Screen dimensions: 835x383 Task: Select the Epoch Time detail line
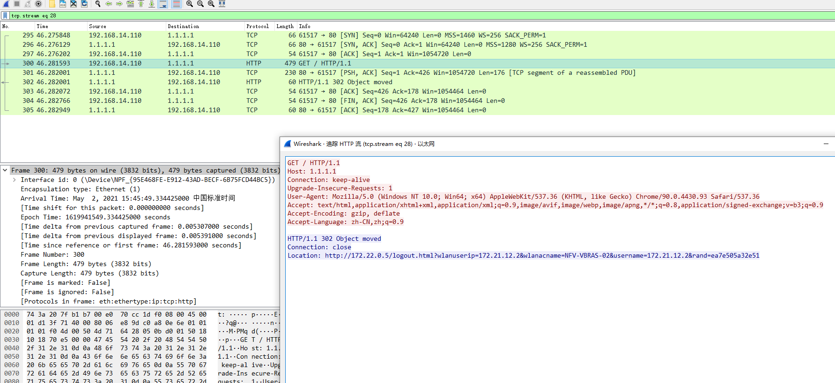(95, 217)
